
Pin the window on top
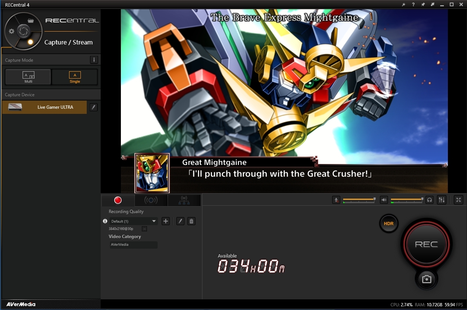pos(423,4)
